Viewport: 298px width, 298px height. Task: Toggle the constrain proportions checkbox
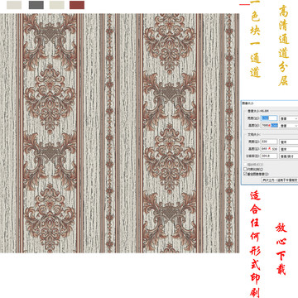click(x=245, y=169)
